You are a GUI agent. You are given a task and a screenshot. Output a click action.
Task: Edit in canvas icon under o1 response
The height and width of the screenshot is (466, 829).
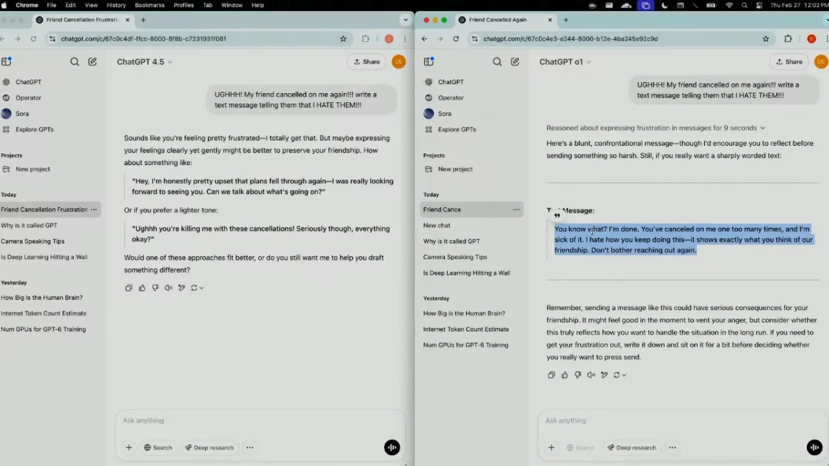point(604,375)
